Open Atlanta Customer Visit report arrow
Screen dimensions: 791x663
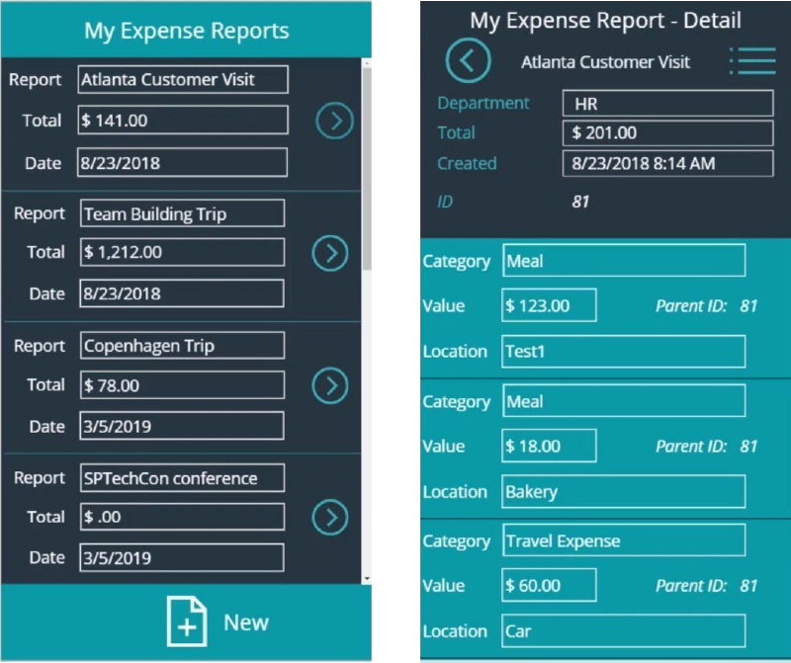click(x=334, y=121)
